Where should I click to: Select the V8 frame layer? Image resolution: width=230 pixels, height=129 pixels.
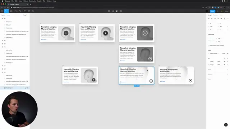[x=5, y=72]
